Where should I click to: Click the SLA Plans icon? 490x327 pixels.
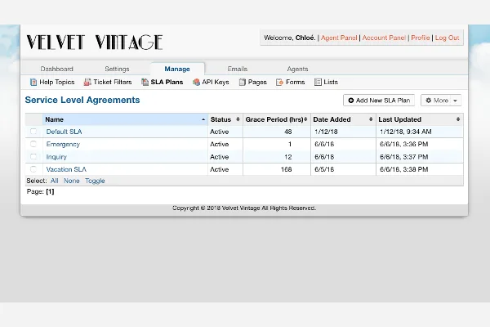(145, 83)
